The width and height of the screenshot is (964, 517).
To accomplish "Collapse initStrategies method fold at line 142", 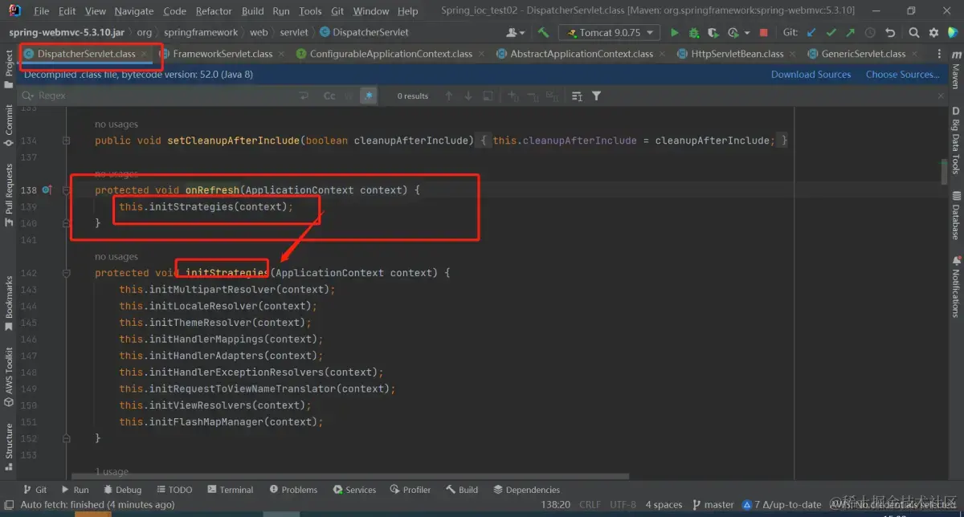I will click(x=66, y=273).
